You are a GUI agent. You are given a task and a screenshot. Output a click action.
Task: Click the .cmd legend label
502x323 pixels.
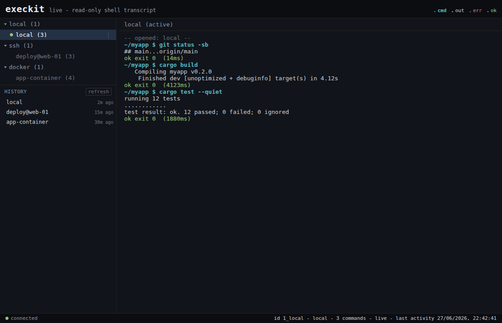[x=440, y=11]
